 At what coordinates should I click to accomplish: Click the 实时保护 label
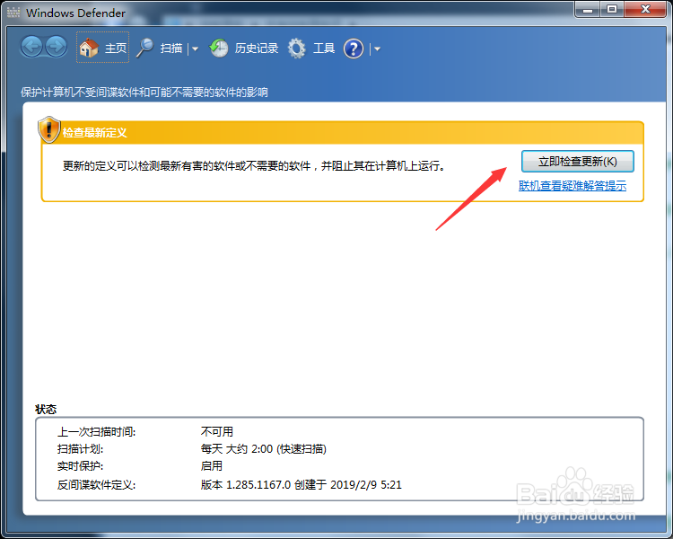tap(80, 466)
